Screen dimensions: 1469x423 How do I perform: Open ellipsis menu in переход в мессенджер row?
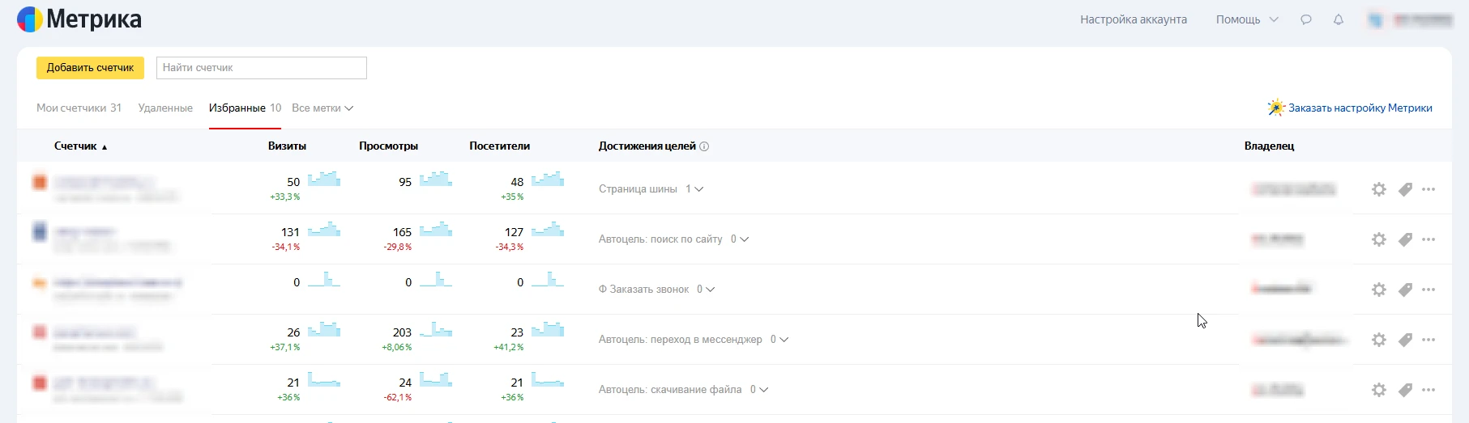click(x=1428, y=340)
